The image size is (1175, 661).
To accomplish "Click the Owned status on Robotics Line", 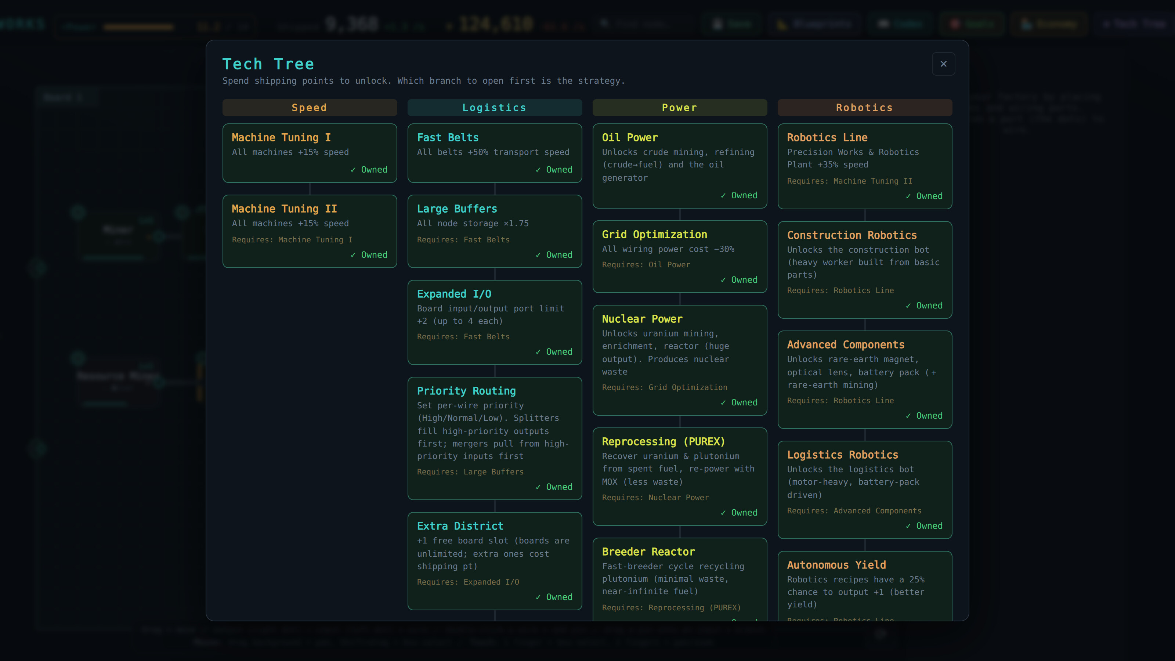I will (x=924, y=196).
